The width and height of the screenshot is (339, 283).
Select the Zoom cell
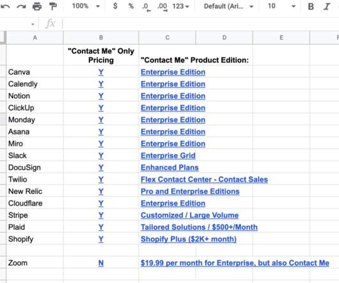(35, 263)
